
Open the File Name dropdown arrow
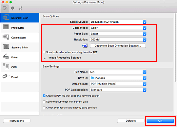[x=145, y=72]
